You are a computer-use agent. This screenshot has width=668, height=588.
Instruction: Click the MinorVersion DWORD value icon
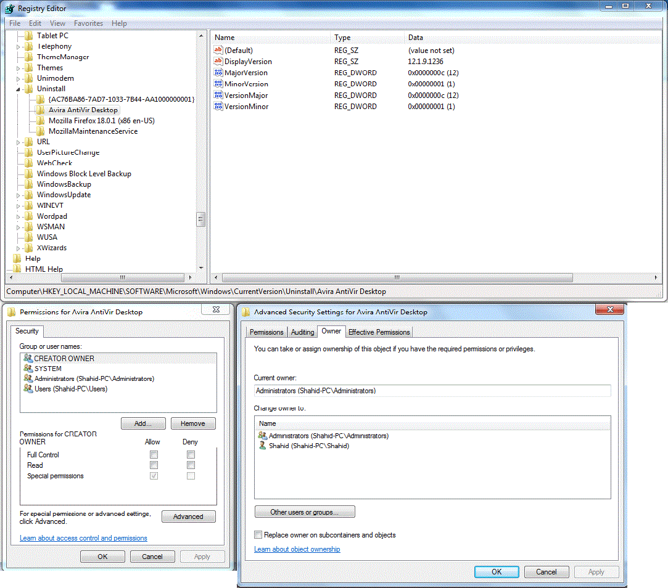point(218,83)
